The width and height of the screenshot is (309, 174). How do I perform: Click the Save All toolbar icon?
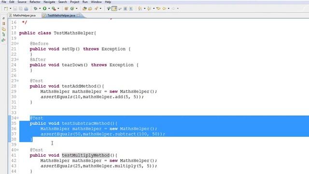(21, 9)
